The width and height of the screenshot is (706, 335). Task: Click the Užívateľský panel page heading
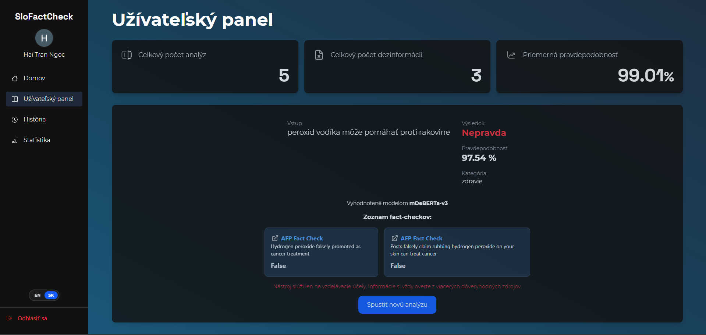click(193, 20)
